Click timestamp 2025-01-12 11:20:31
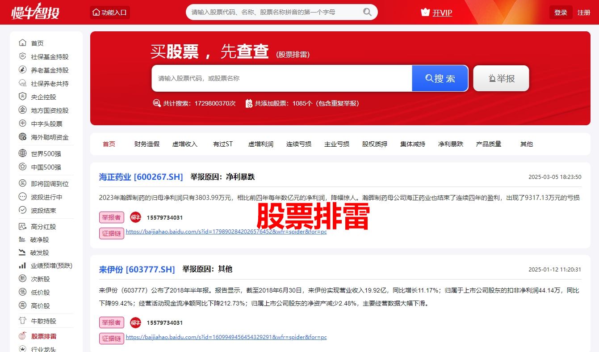This screenshot has width=599, height=352. click(555, 270)
